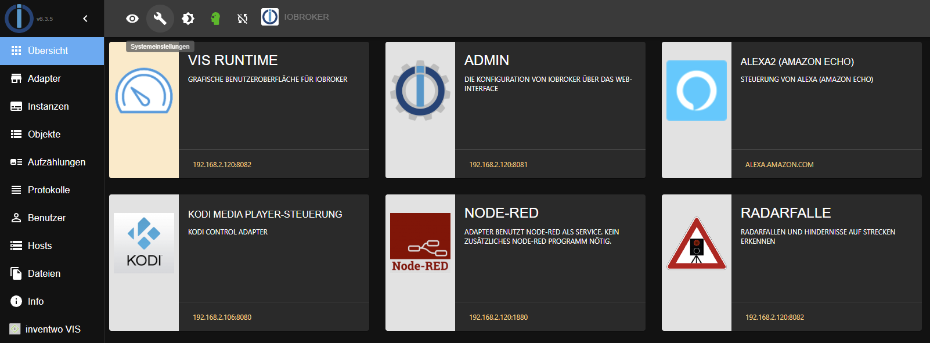The height and width of the screenshot is (343, 930).
Task: Click the version label "v6.3.5"
Action: tap(45, 19)
